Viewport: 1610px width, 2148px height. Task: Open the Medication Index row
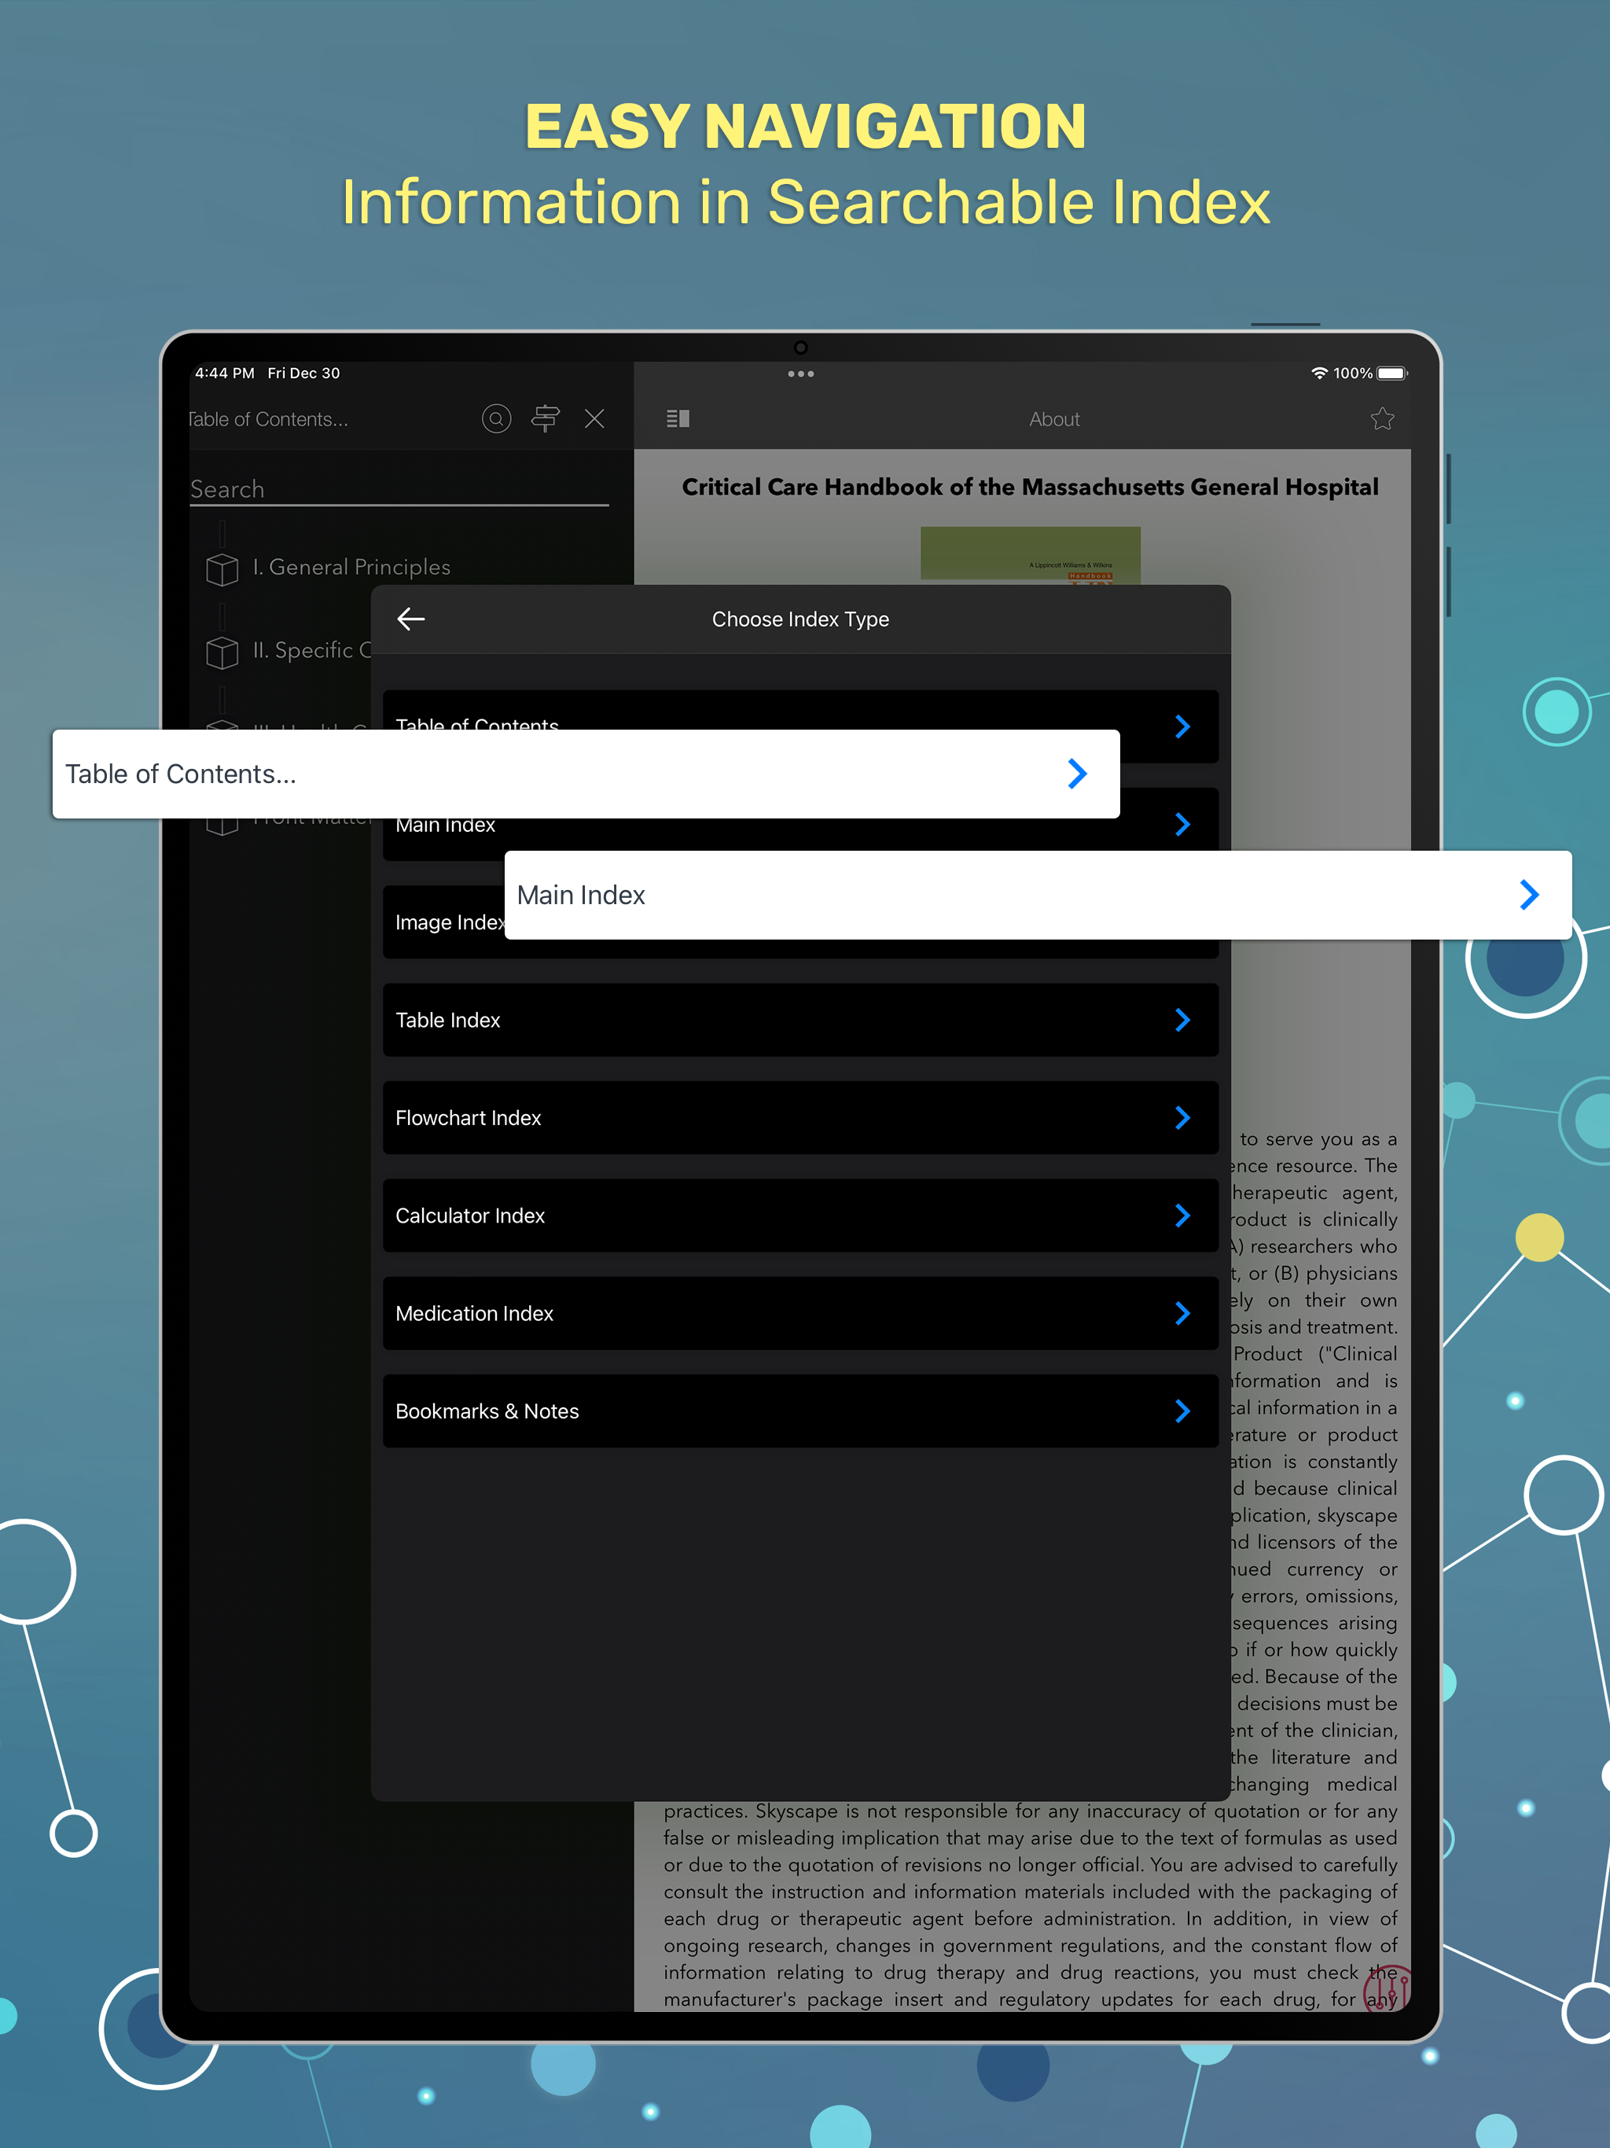800,1313
